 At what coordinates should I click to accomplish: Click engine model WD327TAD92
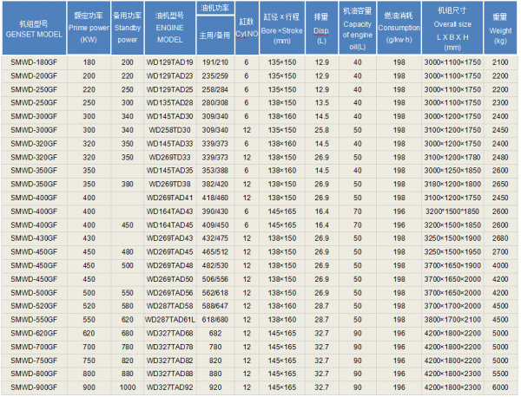[170, 387]
